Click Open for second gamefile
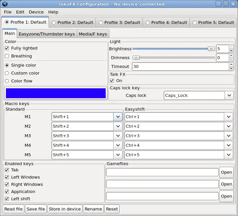Viewport: 238px width, 216px height. [x=226, y=184]
